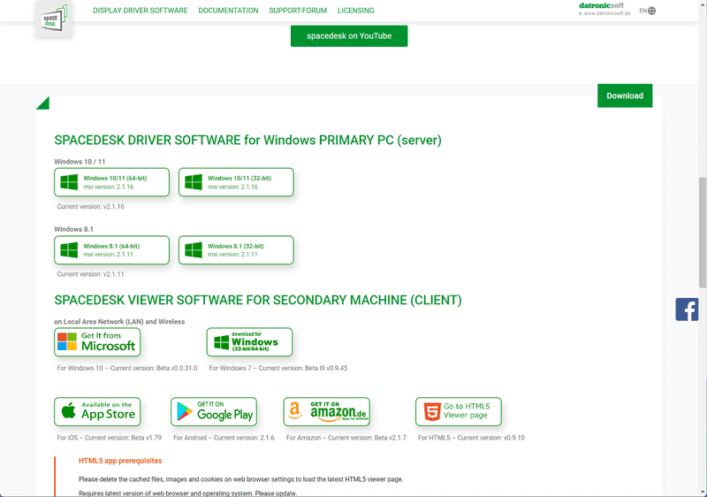The image size is (707, 497).
Task: Click the scrollbar down arrow
Action: click(703, 493)
